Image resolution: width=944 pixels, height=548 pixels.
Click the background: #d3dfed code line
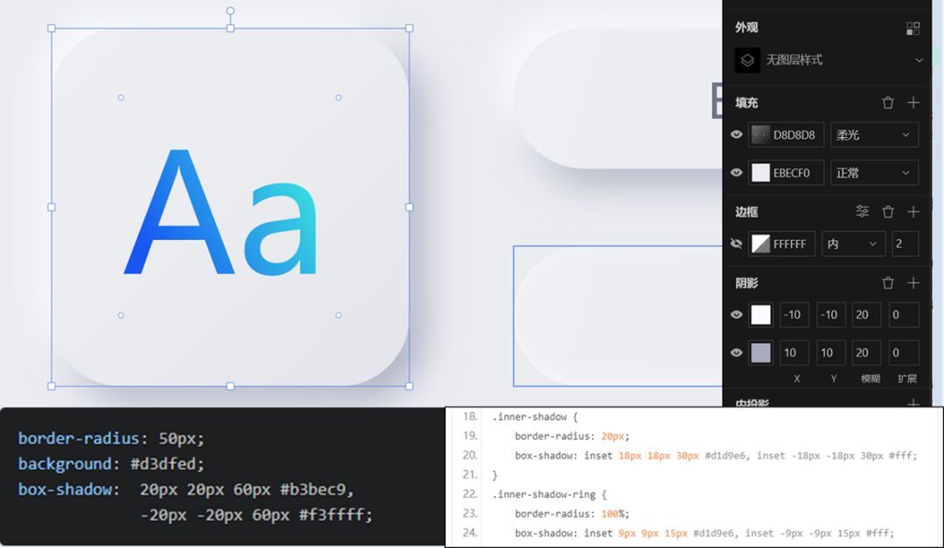coord(111,464)
